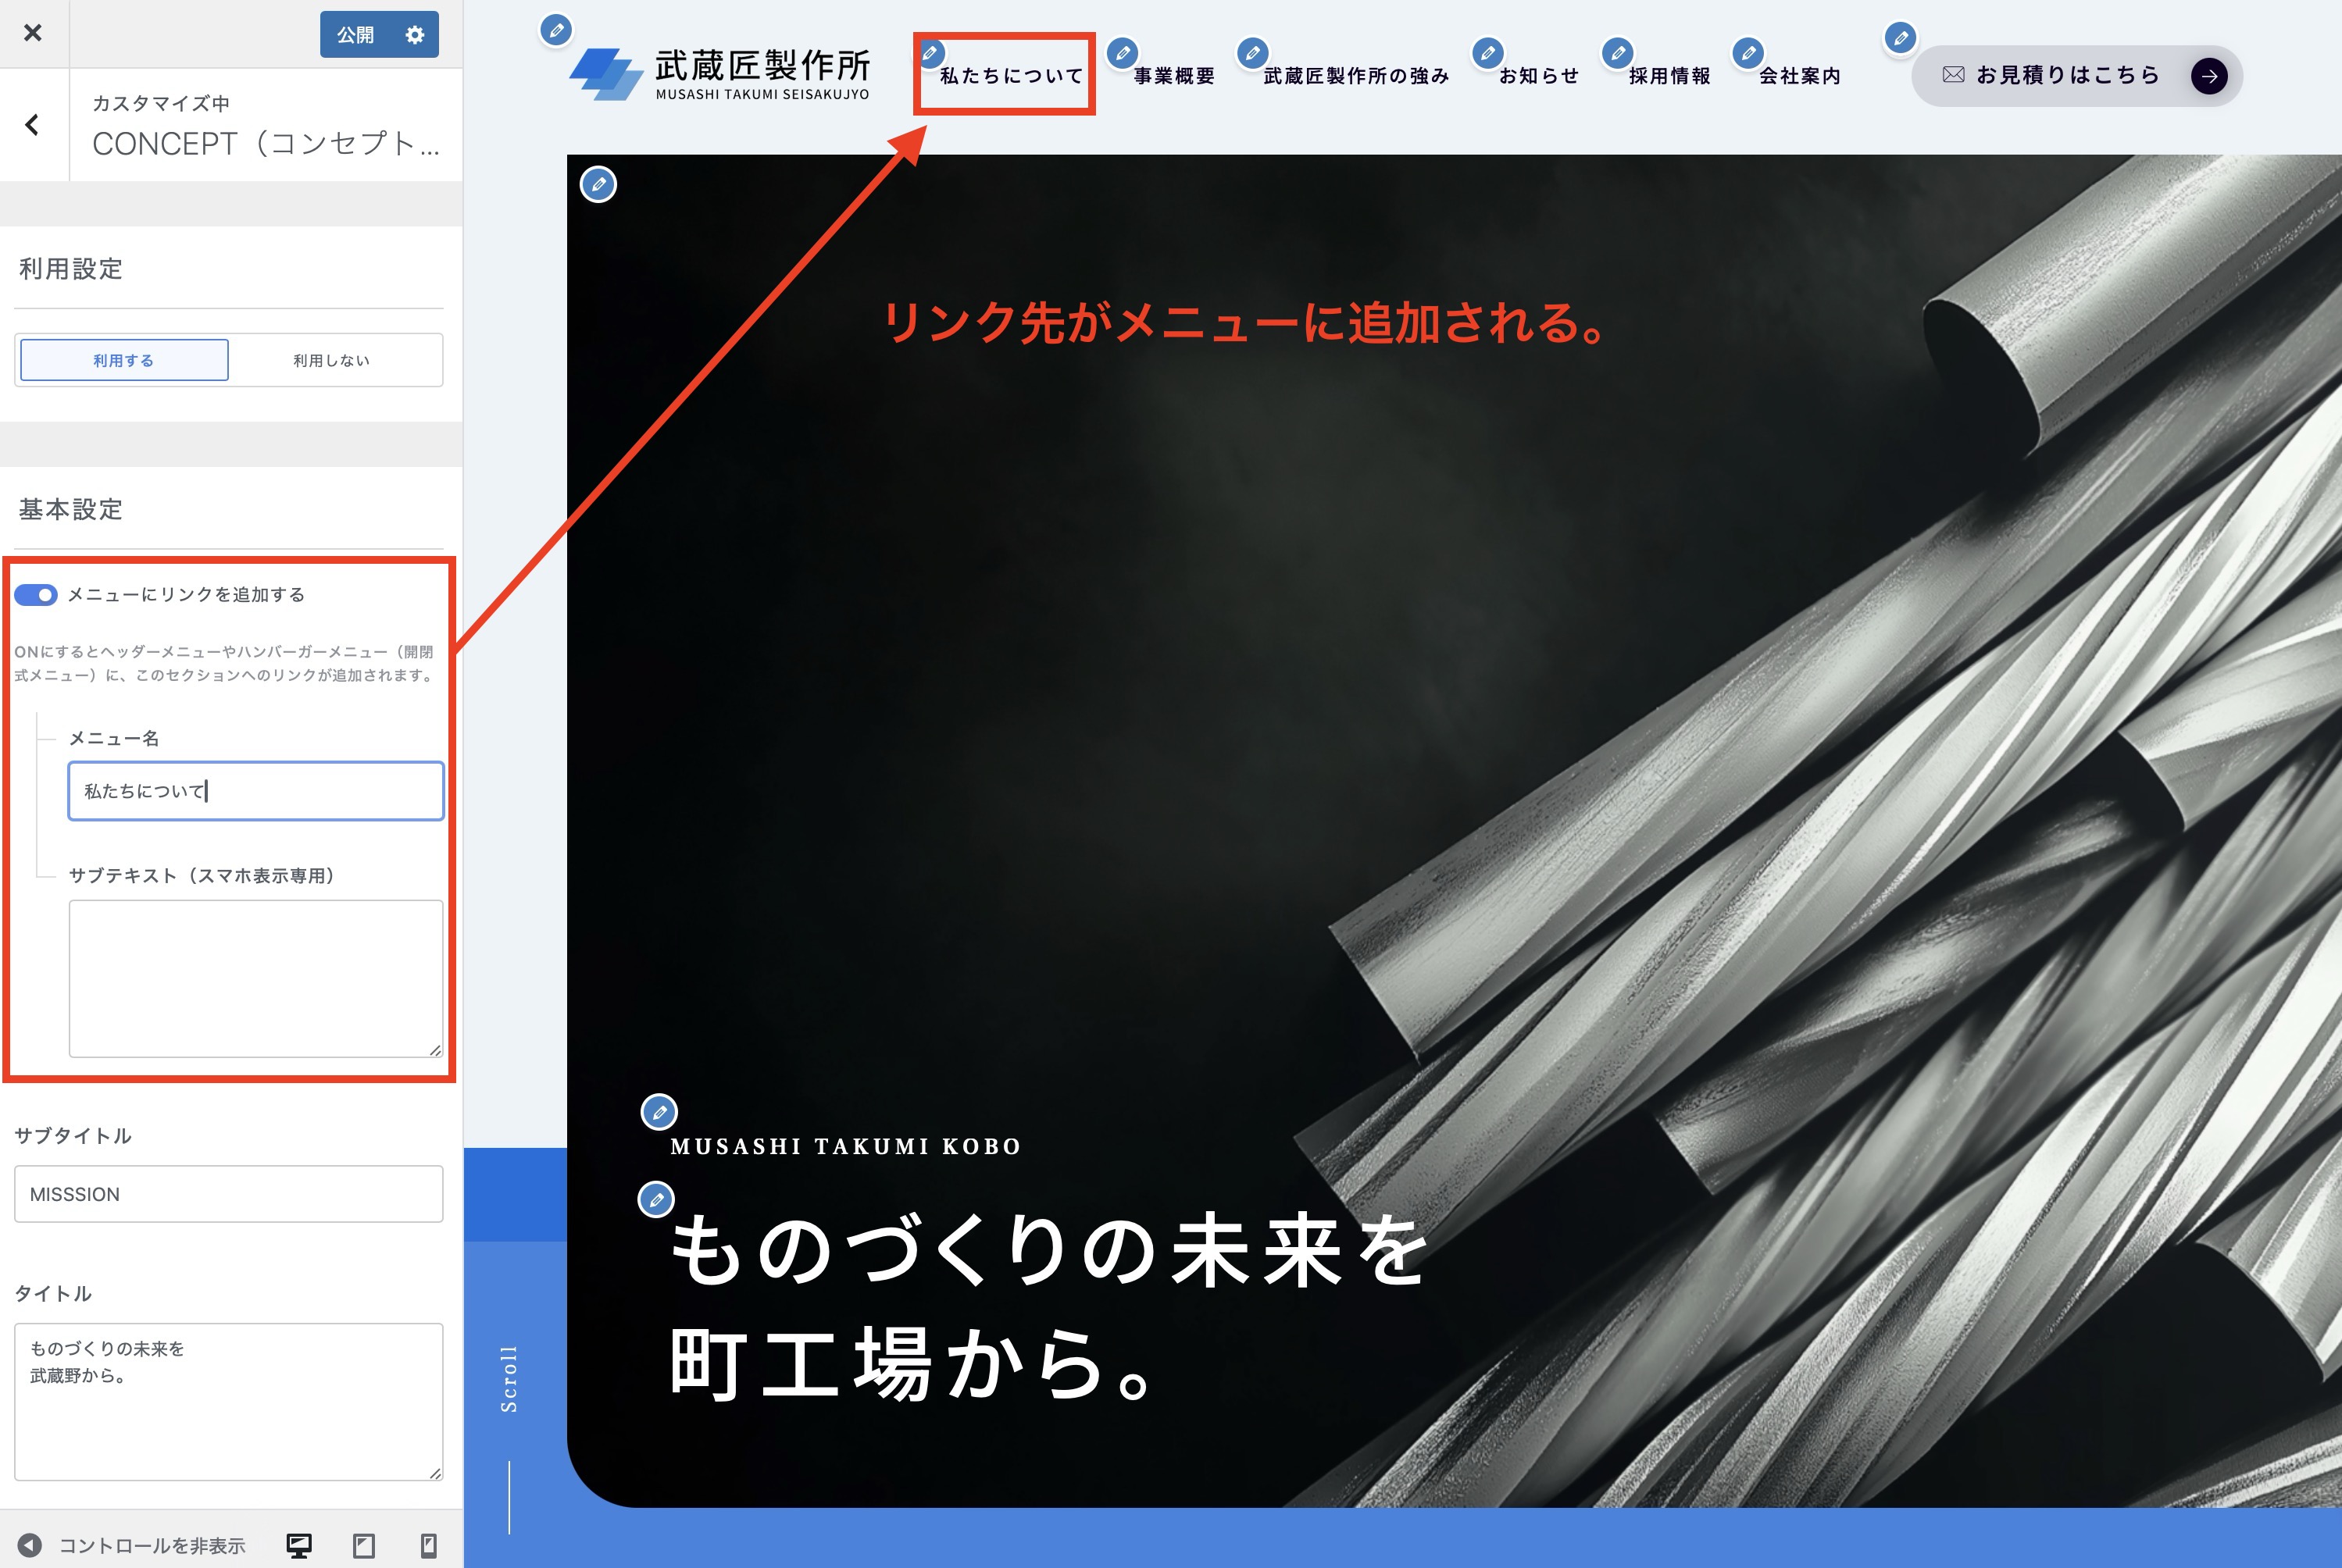Switch to desktop preview icon

coord(299,1546)
